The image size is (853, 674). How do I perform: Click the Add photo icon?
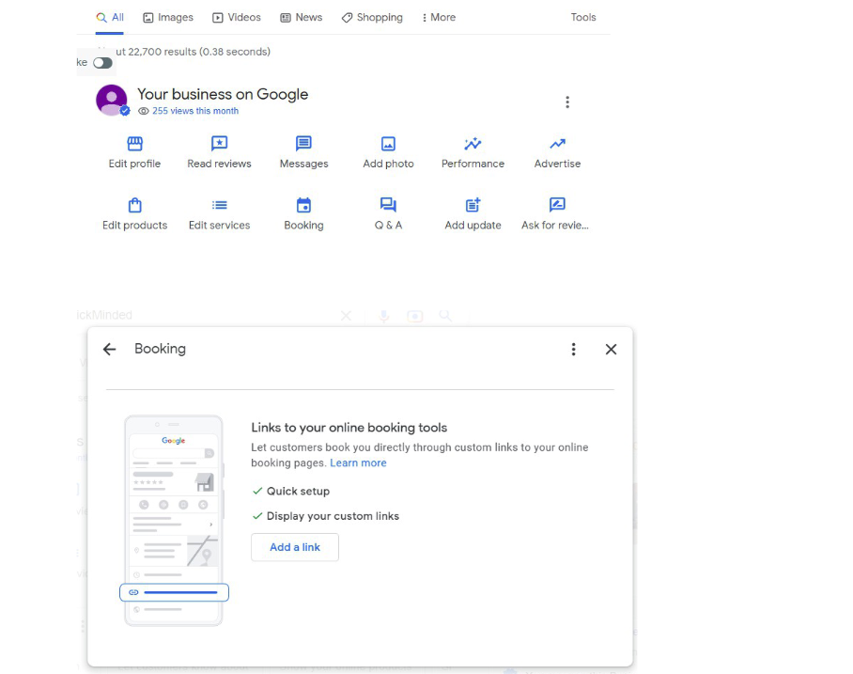[388, 144]
